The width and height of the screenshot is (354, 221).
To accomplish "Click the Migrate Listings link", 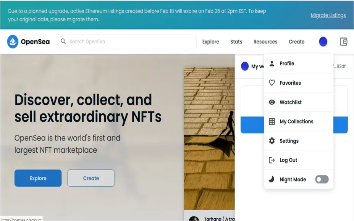I will point(328,15).
